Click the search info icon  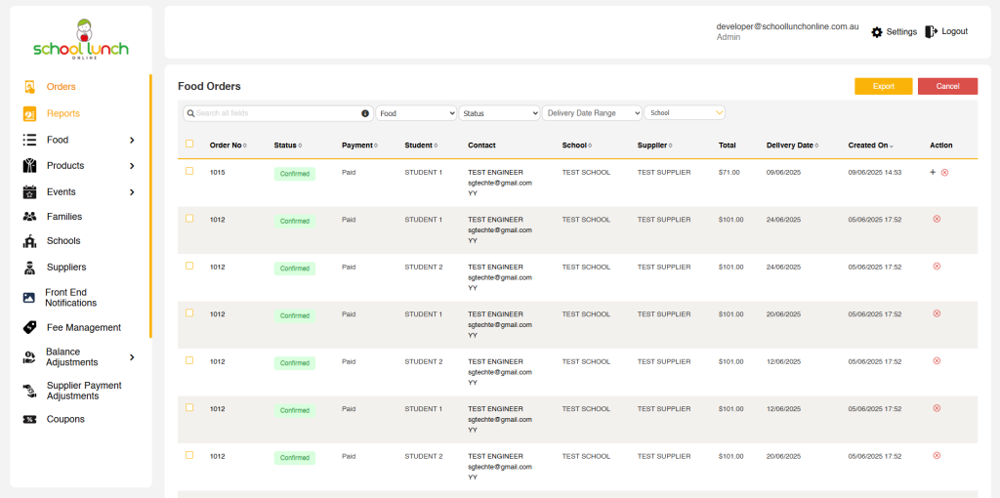(365, 113)
